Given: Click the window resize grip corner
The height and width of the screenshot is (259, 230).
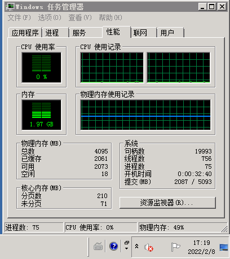Looking at the screenshot, I should pos(224,229).
